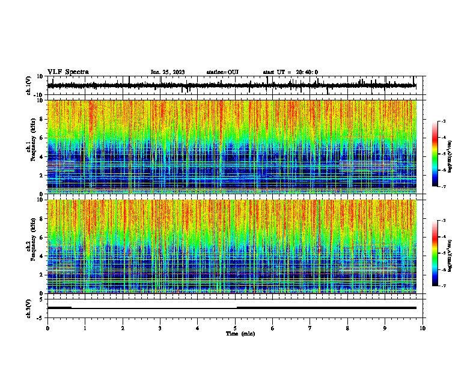Click time axis tick label "8"
This screenshot has width=476, height=368.
pos(347,328)
